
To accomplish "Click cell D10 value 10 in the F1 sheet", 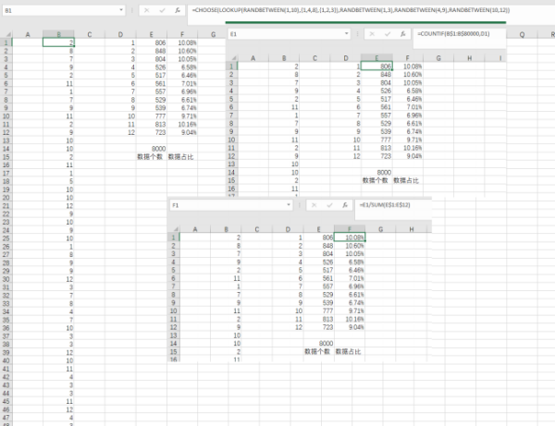I will (288, 310).
